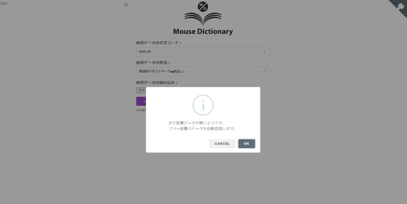Expand the 英辞郎テキストデータ format dropdown
Screen dimensions: 407x204
203,71
